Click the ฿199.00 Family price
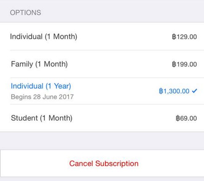The height and width of the screenshot is (181, 204). pos(184,64)
